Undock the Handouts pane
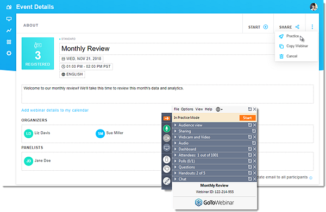326x212 pixels. click(250, 173)
